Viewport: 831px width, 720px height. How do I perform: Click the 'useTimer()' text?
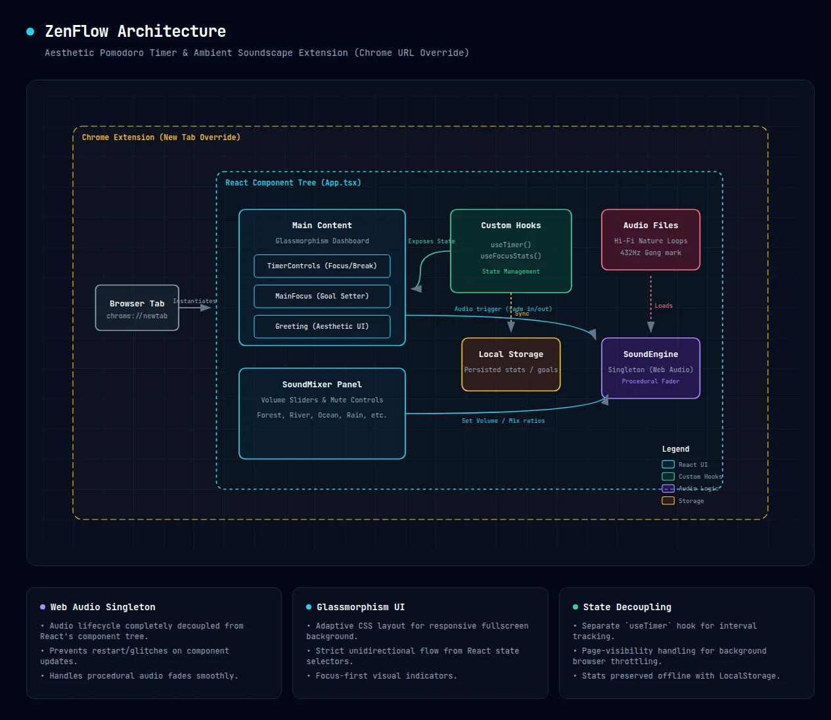[511, 245]
